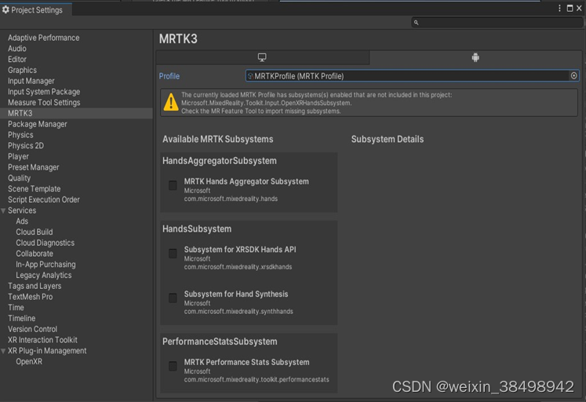Image resolution: width=586 pixels, height=402 pixels.
Task: Open Package Manager settings
Action: (x=38, y=124)
